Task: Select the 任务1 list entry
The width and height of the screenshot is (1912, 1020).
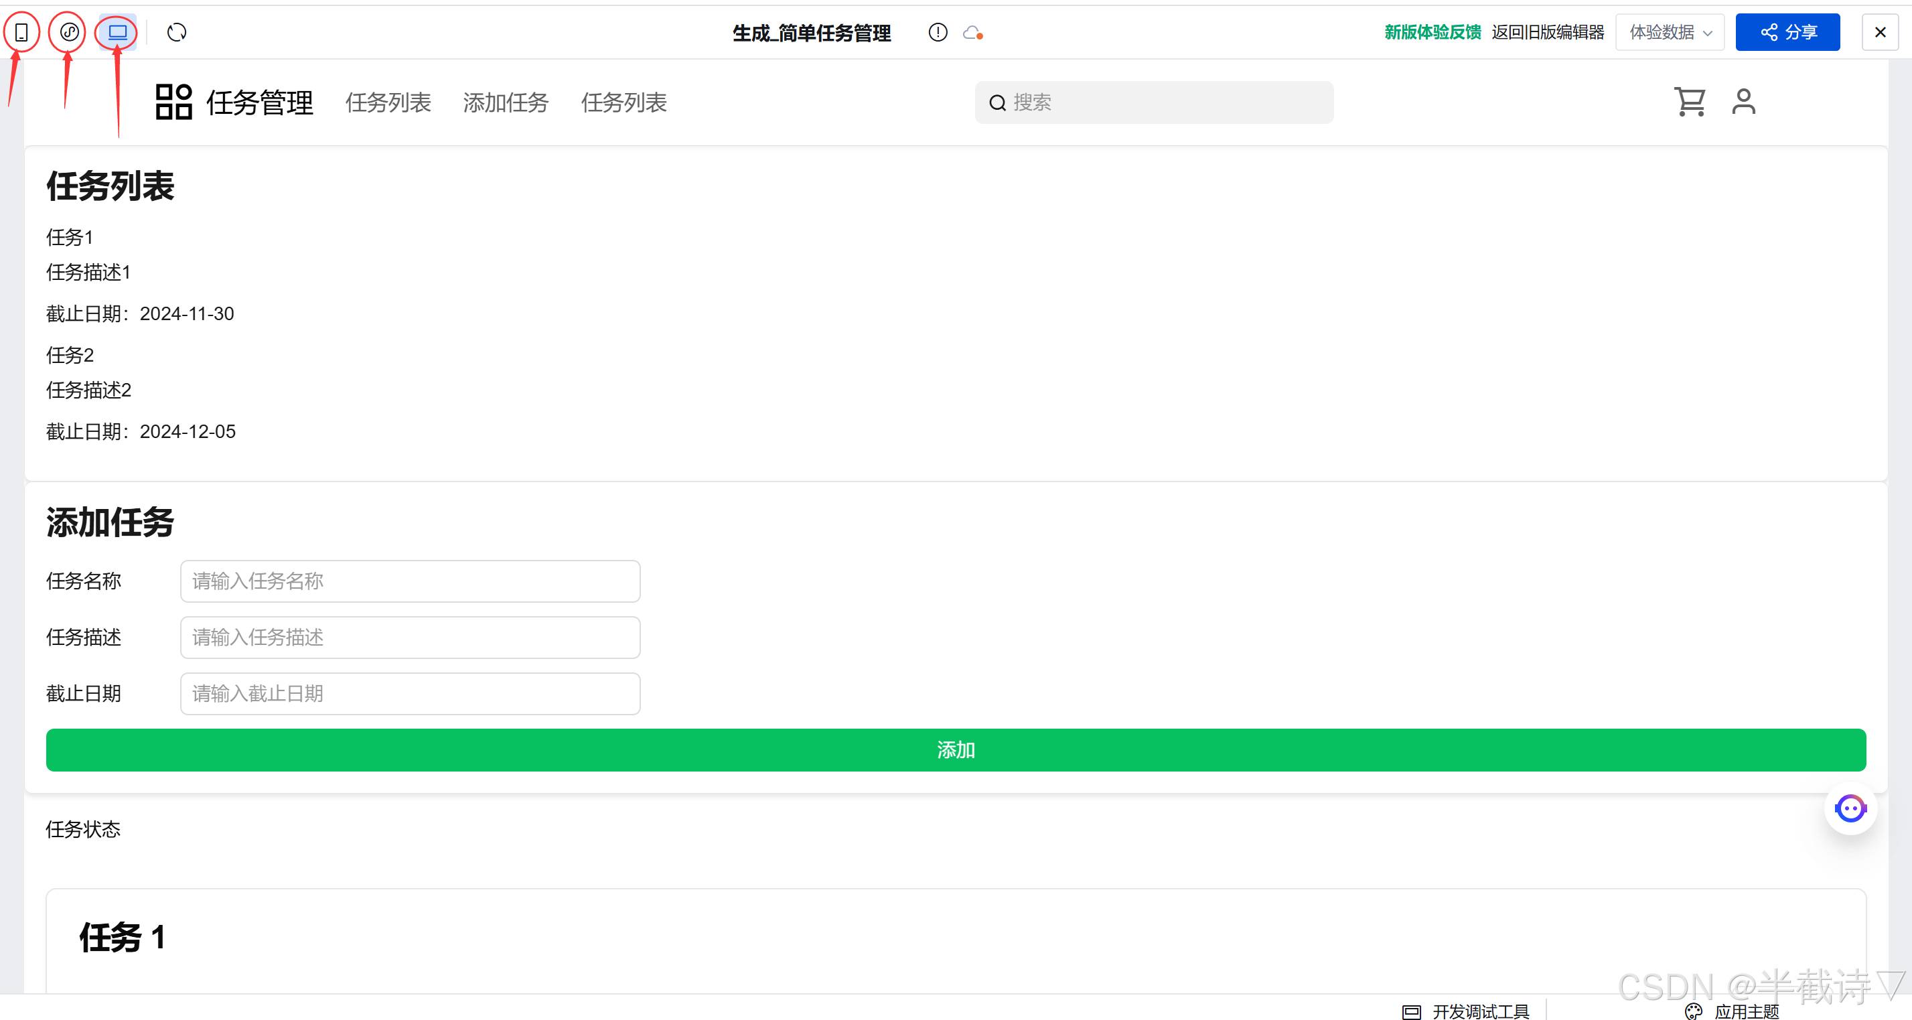Action: pyautogui.click(x=70, y=238)
